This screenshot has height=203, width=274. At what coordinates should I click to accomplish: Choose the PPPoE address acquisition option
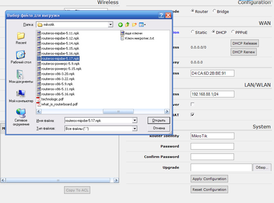tap(233, 32)
